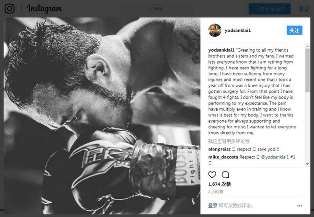Image resolution: width=314 pixels, height=217 pixels.
Task: Click scrollbar up arrow in comments
Action: tap(307, 46)
